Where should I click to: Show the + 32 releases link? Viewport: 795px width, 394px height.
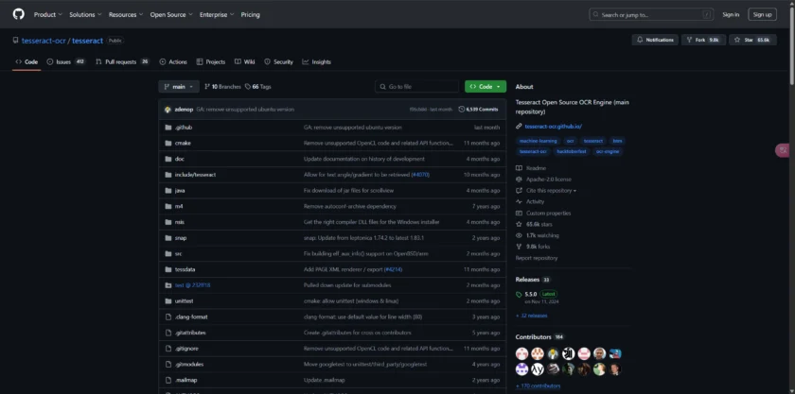pos(531,316)
